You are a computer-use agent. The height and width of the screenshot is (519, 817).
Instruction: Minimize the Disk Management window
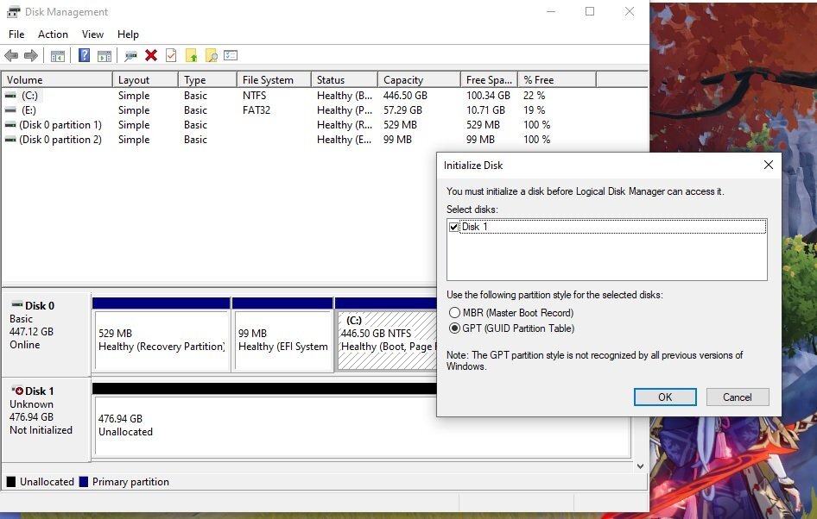pyautogui.click(x=551, y=11)
